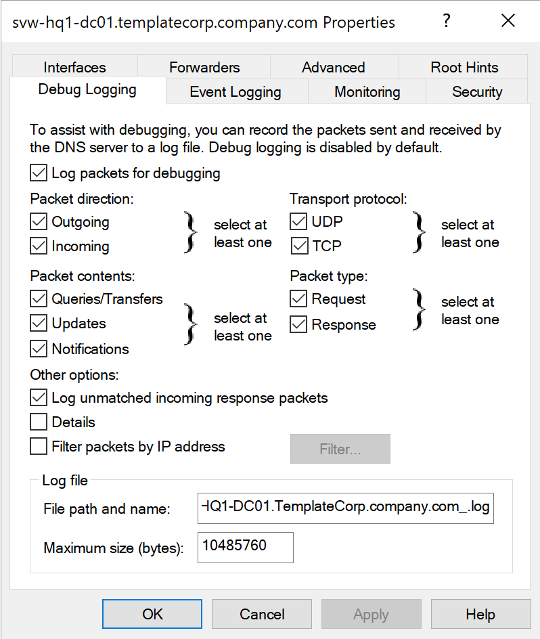Image resolution: width=540 pixels, height=639 pixels.
Task: Close the Properties dialog window
Action: [x=508, y=21]
